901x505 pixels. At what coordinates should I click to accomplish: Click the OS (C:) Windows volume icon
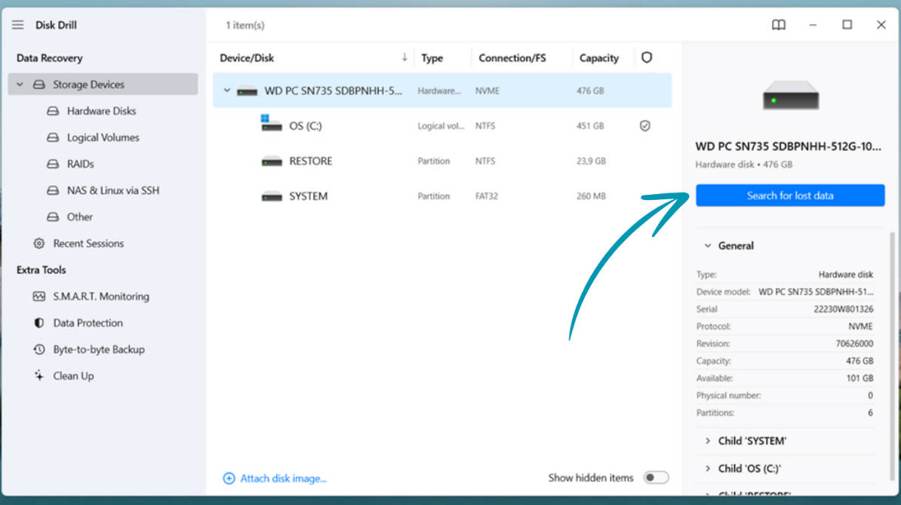click(x=271, y=123)
